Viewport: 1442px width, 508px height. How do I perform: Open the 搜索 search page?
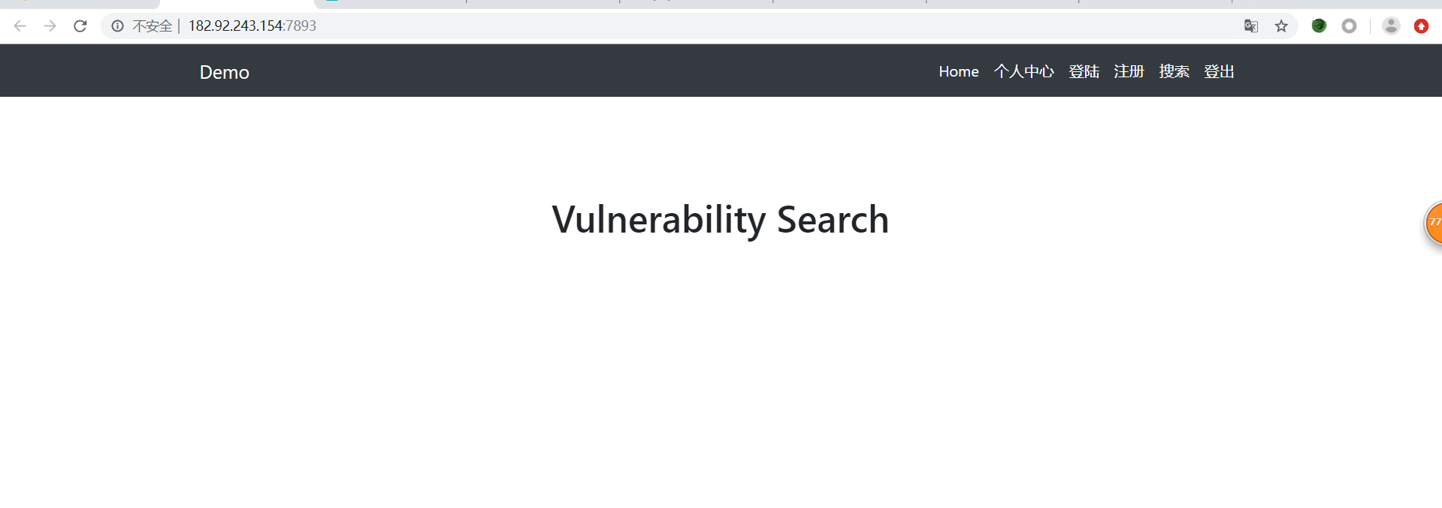pyautogui.click(x=1174, y=71)
